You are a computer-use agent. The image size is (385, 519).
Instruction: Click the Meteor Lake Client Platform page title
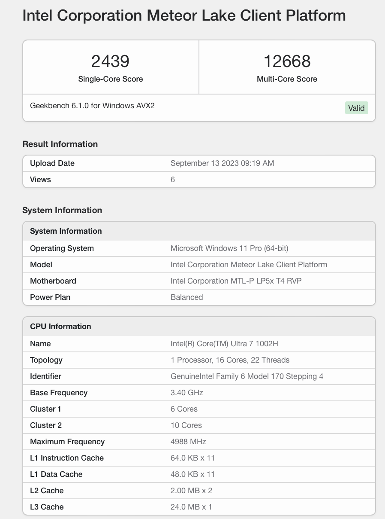(184, 16)
